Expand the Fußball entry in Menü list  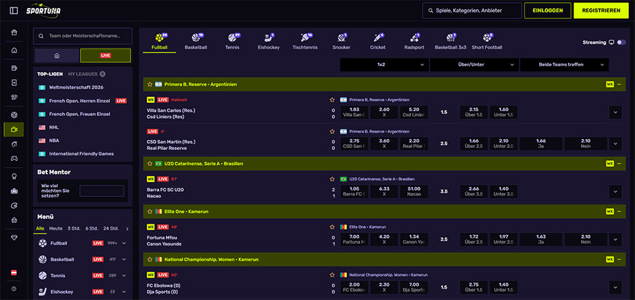point(124,243)
